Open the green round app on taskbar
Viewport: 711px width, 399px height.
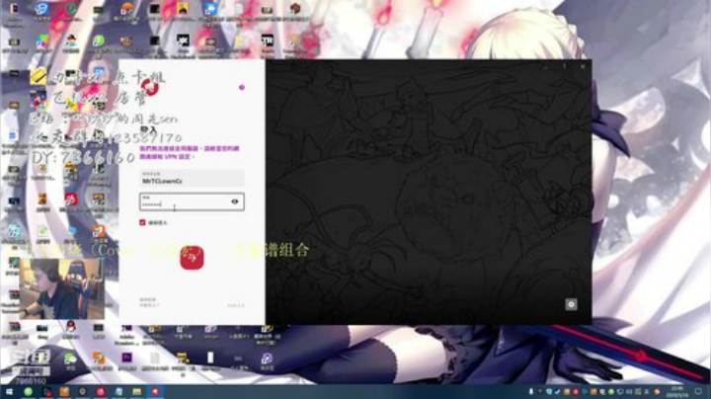tap(28, 391)
